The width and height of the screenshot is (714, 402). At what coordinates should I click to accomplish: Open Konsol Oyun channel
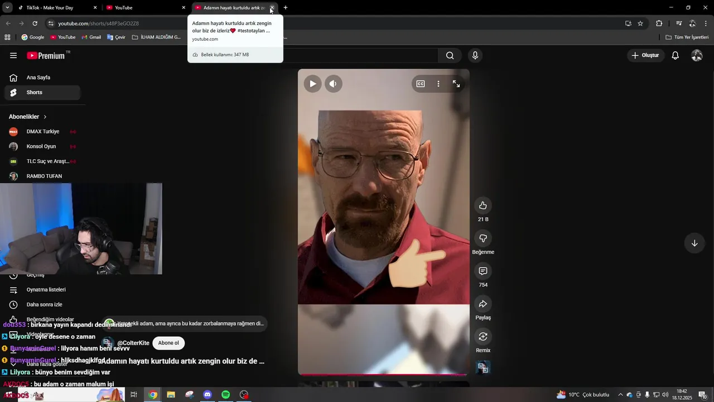[x=42, y=146]
